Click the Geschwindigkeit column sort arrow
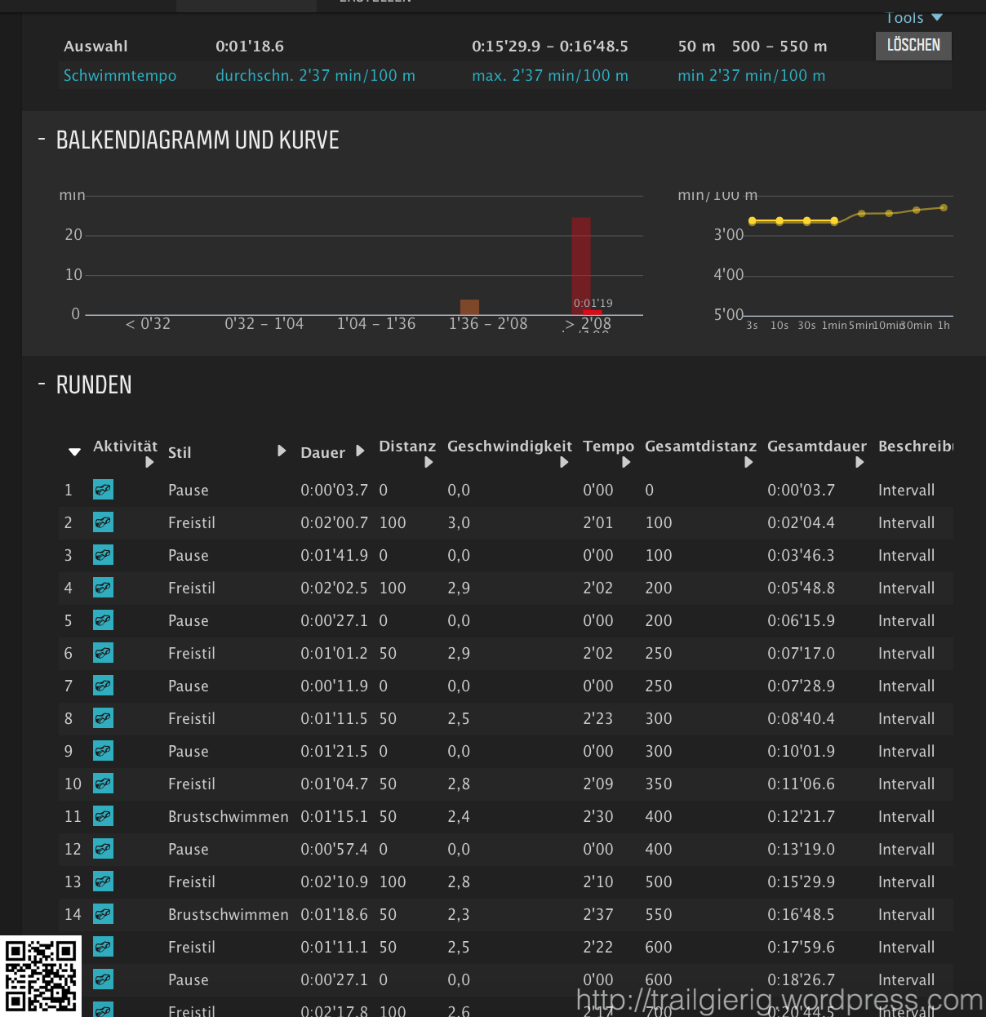This screenshot has width=986, height=1017. (564, 463)
